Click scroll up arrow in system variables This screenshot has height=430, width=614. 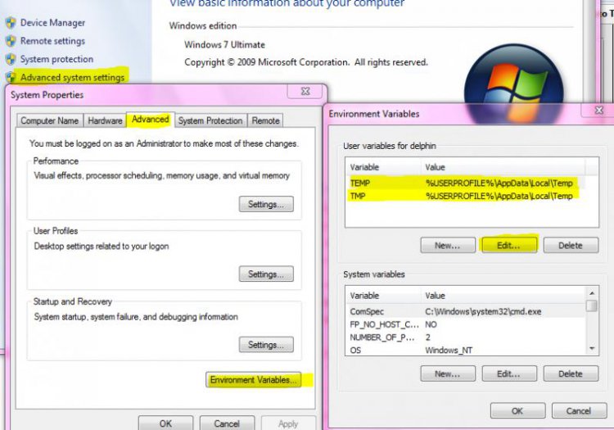(592, 293)
